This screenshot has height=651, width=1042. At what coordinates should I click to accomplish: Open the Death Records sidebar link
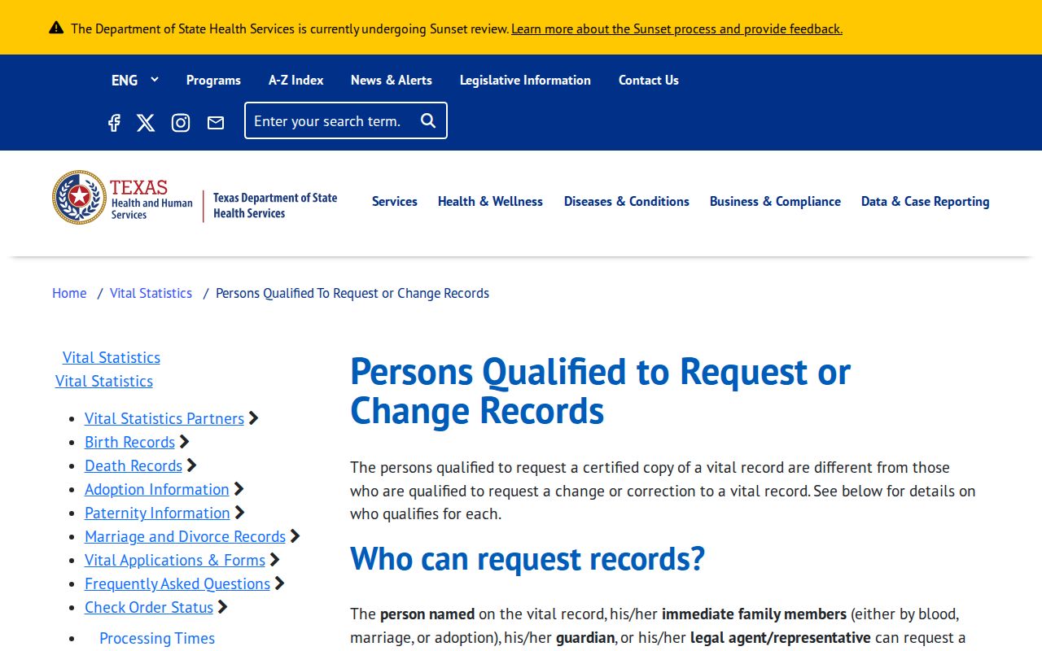pyautogui.click(x=134, y=465)
